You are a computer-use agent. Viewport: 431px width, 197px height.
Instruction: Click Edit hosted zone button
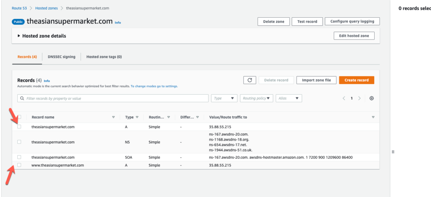point(354,36)
